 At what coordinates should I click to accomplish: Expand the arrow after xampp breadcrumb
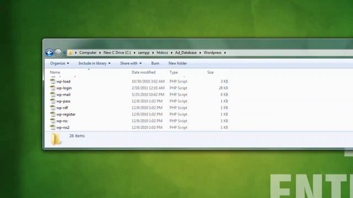[x=153, y=53]
